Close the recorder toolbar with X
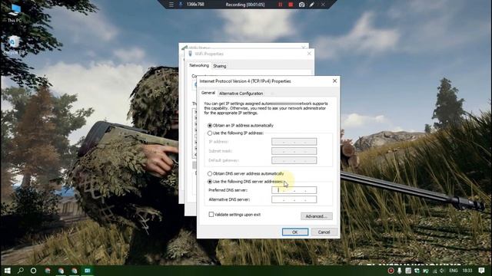The width and height of the screenshot is (492, 276). point(323,5)
